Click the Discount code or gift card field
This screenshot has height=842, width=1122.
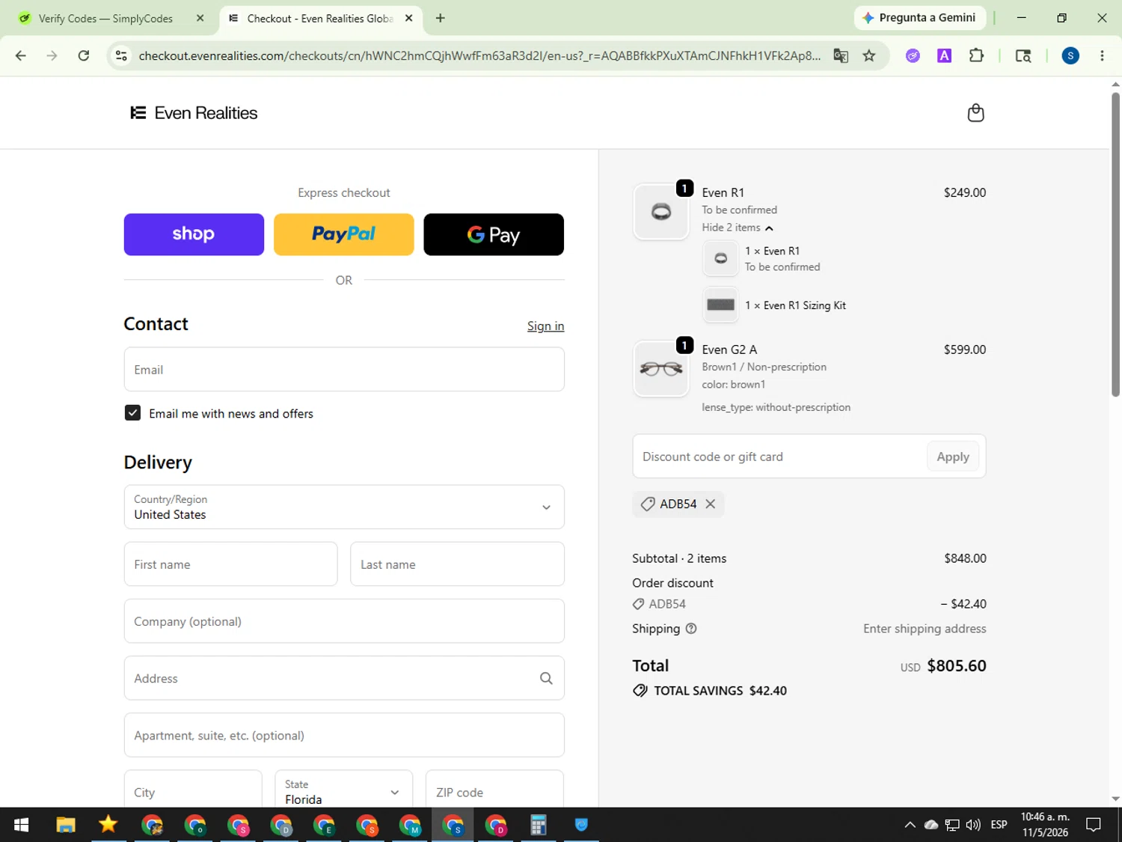click(778, 457)
